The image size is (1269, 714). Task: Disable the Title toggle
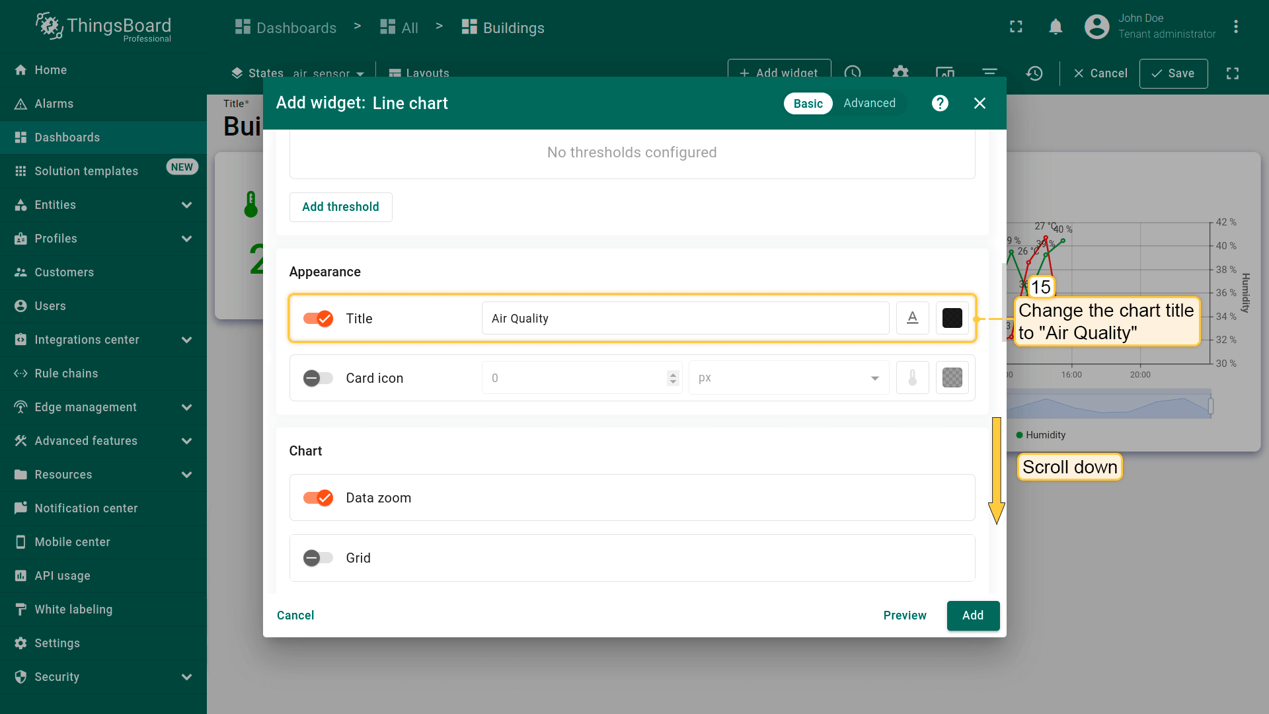(x=318, y=319)
